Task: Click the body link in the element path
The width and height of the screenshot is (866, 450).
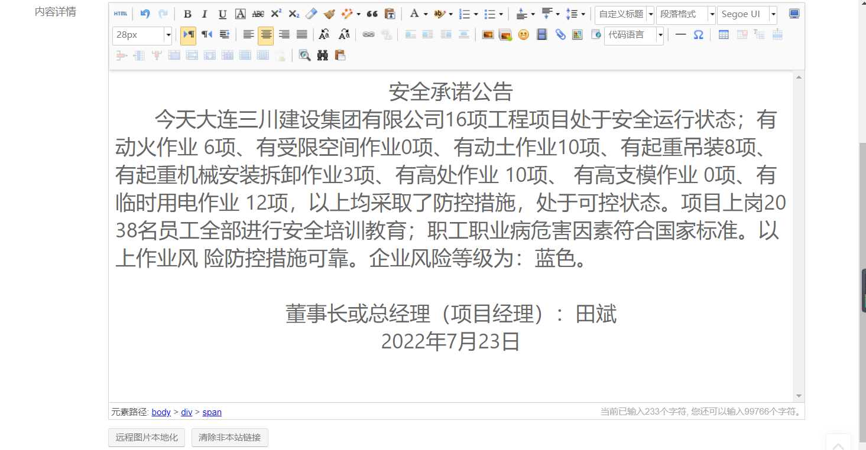Action: pos(161,412)
